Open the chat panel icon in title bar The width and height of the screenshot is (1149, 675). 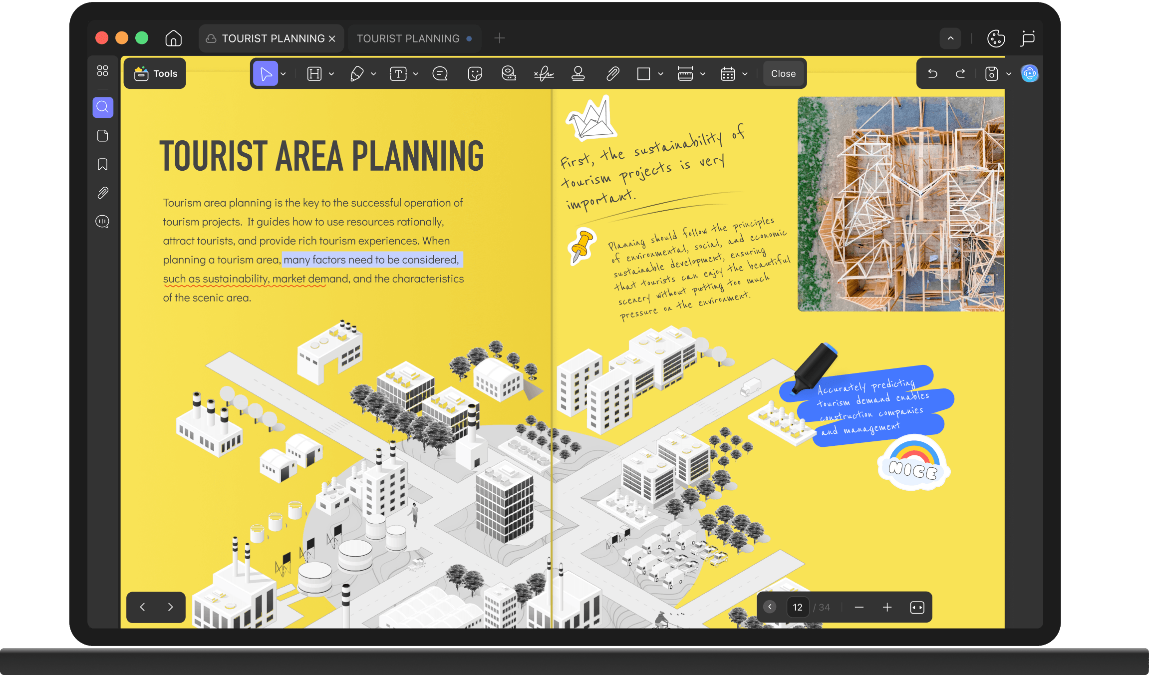point(1028,38)
